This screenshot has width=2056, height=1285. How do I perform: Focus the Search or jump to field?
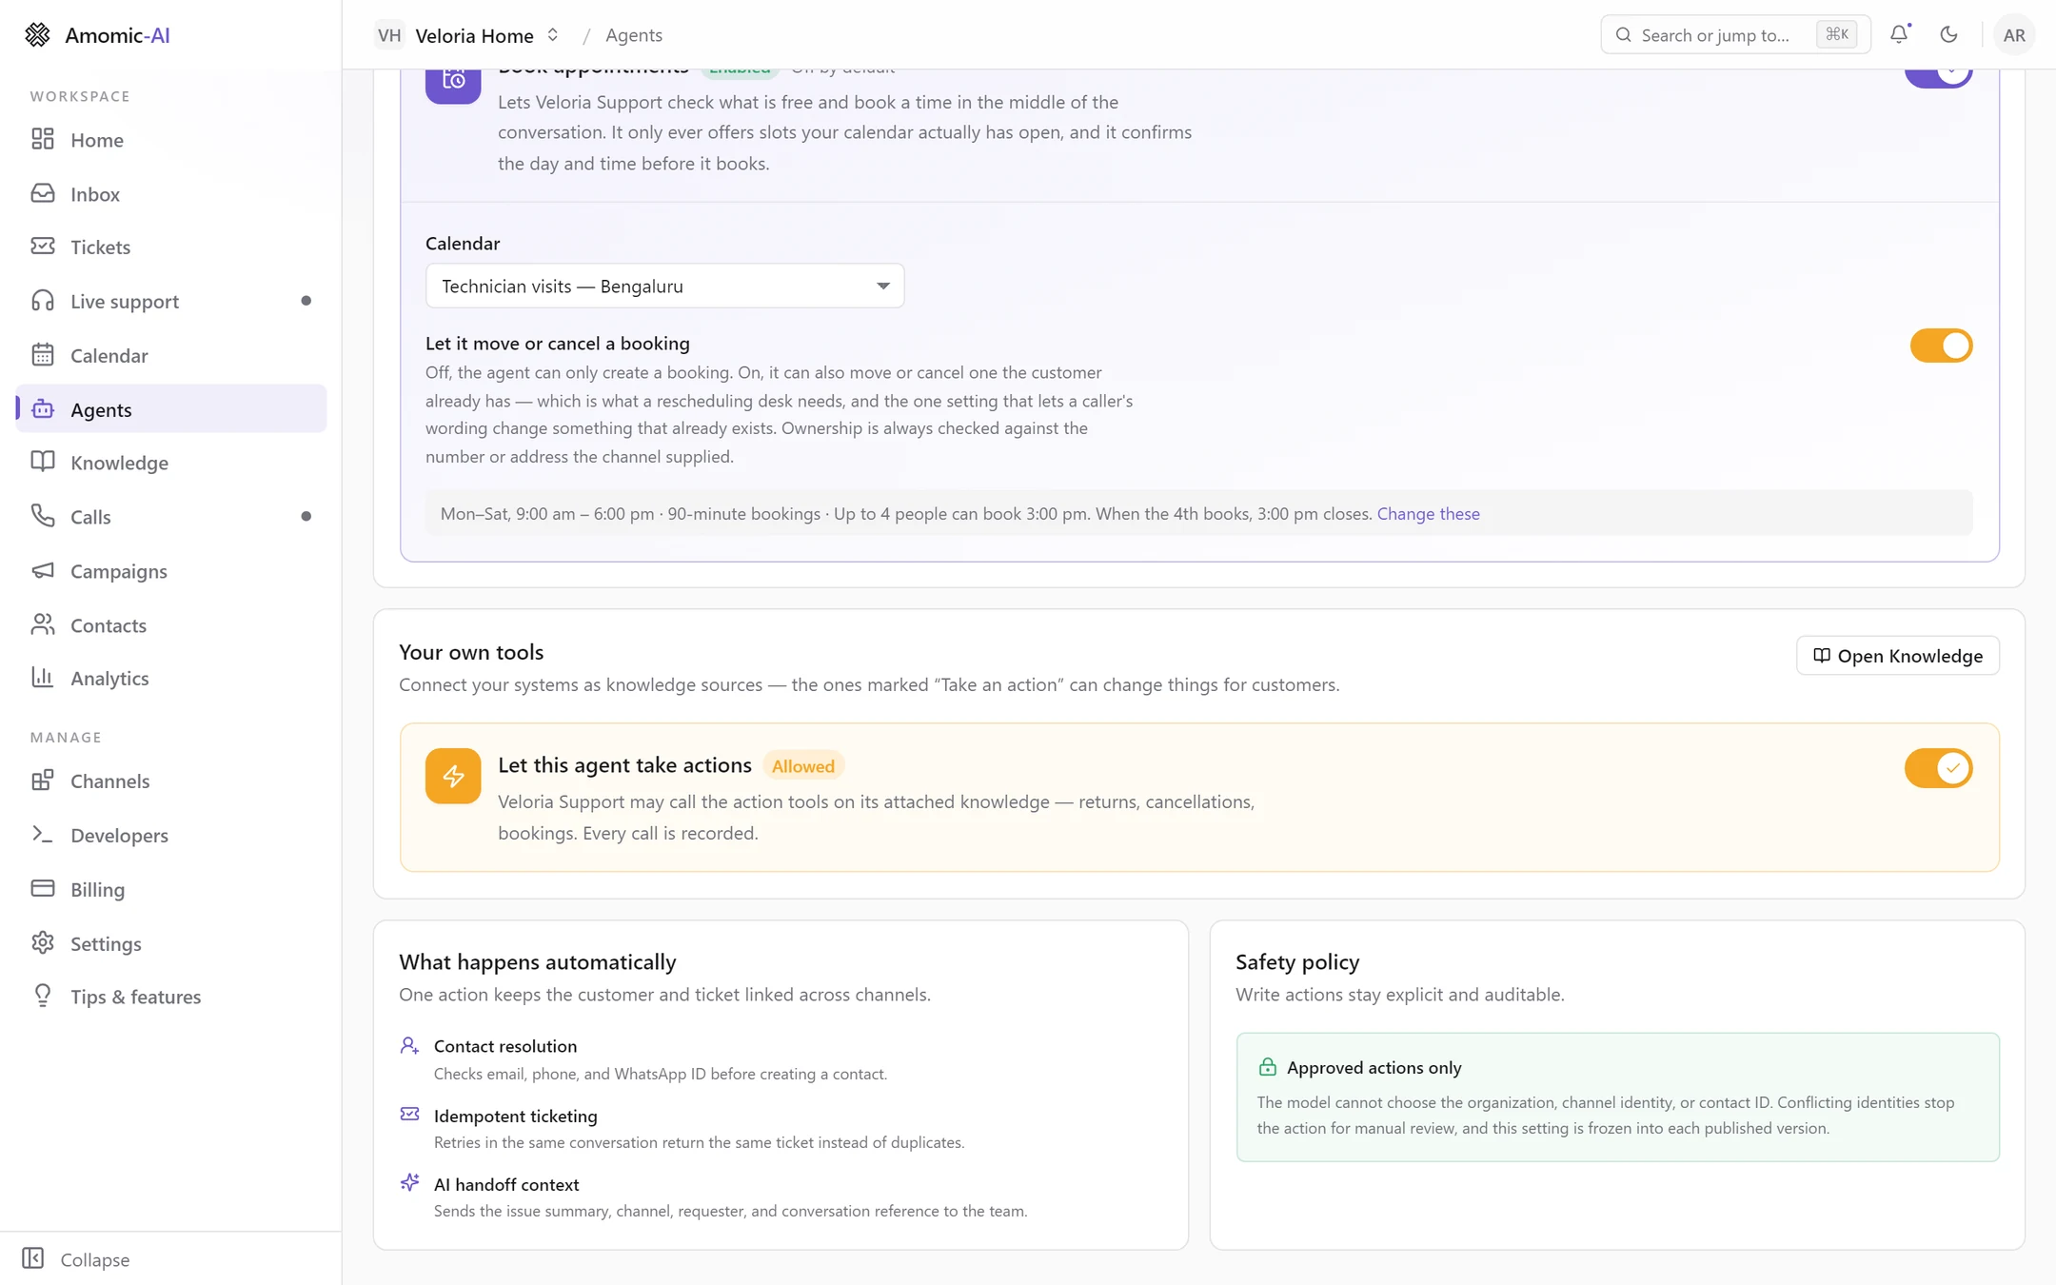click(x=1735, y=34)
